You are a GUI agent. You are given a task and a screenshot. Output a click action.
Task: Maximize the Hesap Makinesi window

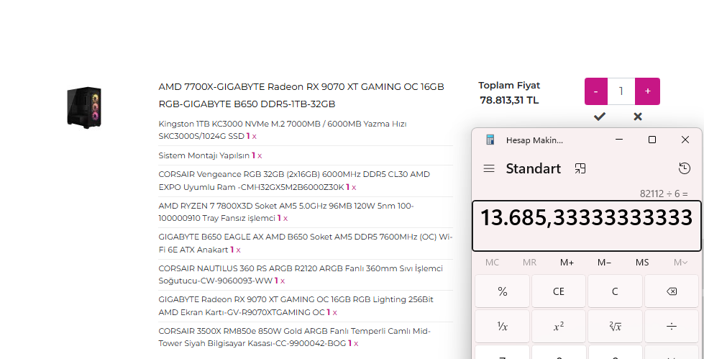[x=652, y=140]
